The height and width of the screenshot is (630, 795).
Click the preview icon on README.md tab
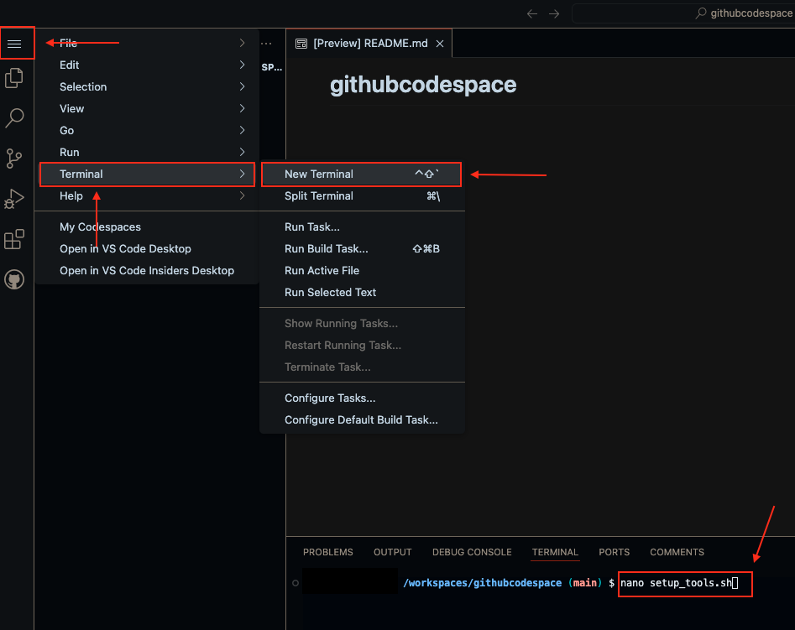301,44
